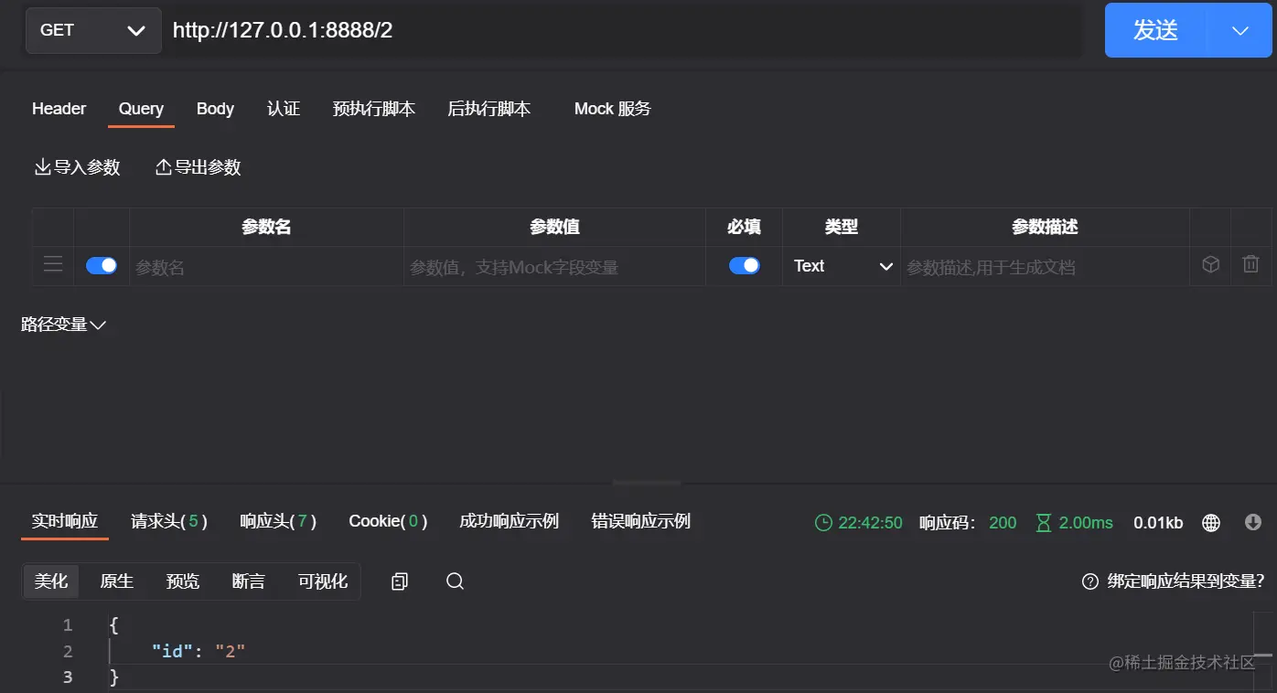The height and width of the screenshot is (693, 1277).
Task: Click the 参数描述 column header
Action: (x=1045, y=227)
